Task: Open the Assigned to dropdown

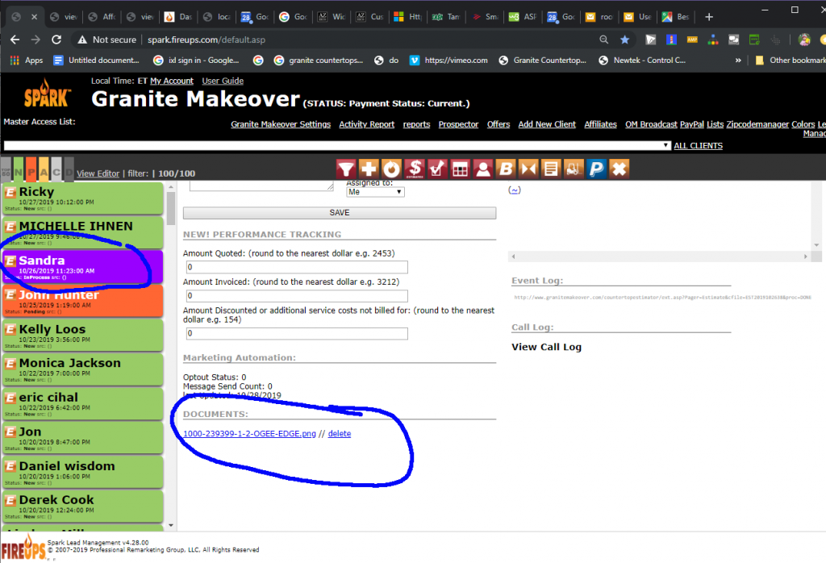Action: pyautogui.click(x=375, y=192)
